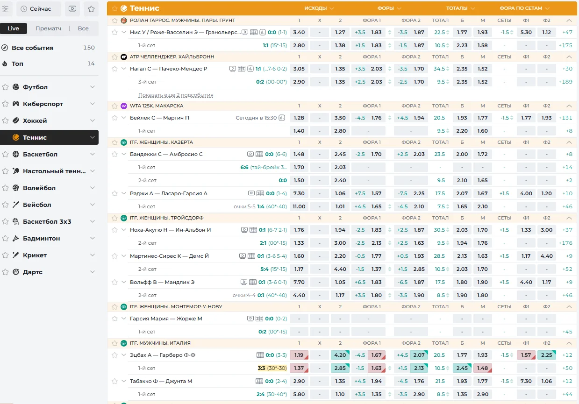The width and height of the screenshot is (579, 404).
Task: Open +131 more markets for Бейлек — Мартич
Action: (565, 118)
